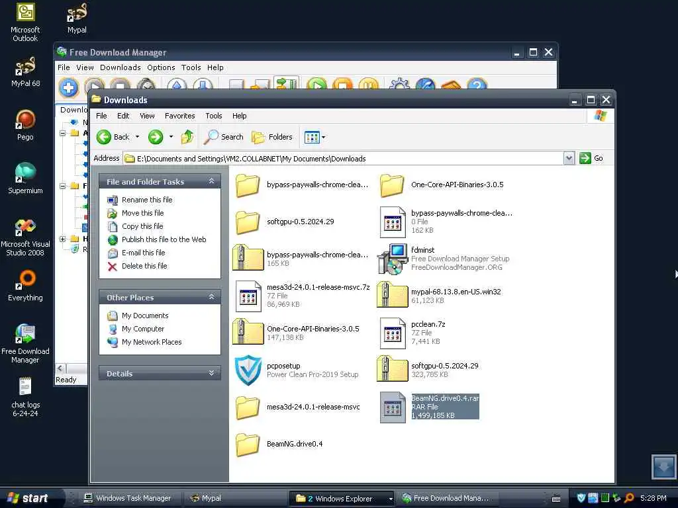The height and width of the screenshot is (508, 678).
Task: Click the address bar path field
Action: pos(344,159)
